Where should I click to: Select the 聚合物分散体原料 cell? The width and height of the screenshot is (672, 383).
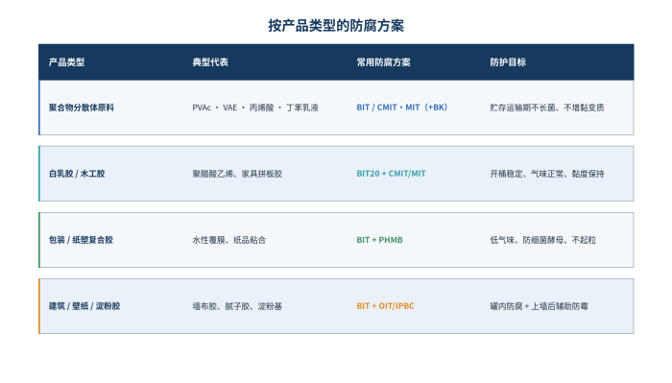pos(82,108)
